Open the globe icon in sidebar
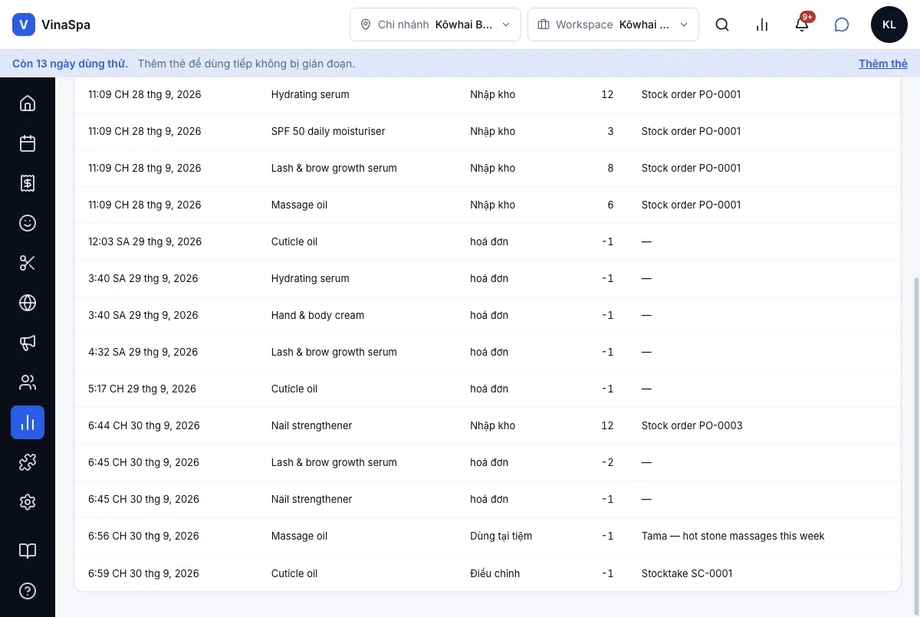This screenshot has width=920, height=617. (x=28, y=303)
